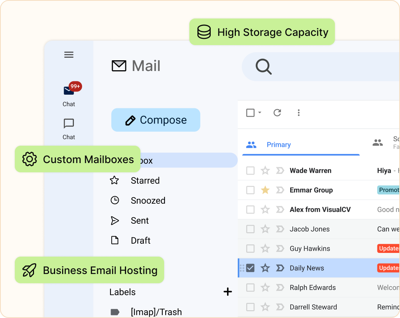Select the Alex from VisualCV checkbox
The height and width of the screenshot is (318, 400).
(250, 210)
